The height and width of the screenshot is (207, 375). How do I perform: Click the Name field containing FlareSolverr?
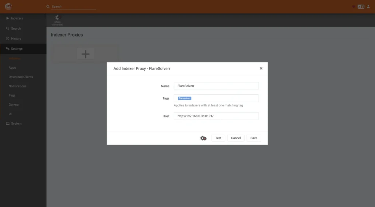[x=216, y=86]
